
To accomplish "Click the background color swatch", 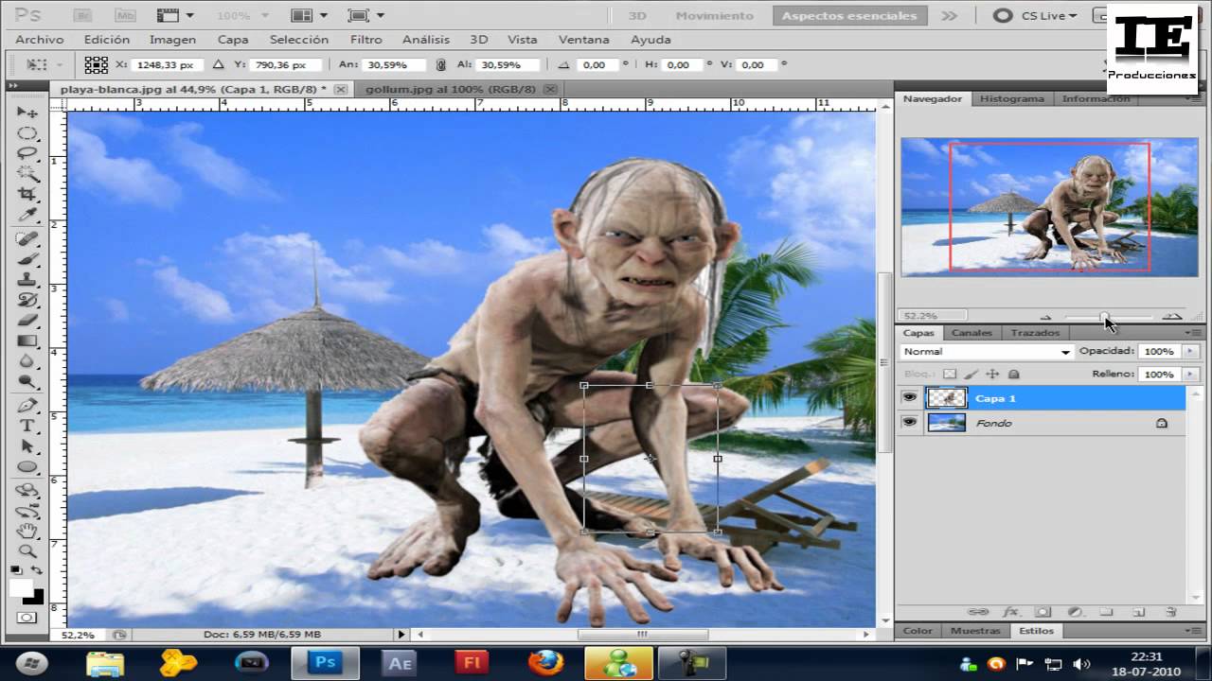I will click(36, 598).
